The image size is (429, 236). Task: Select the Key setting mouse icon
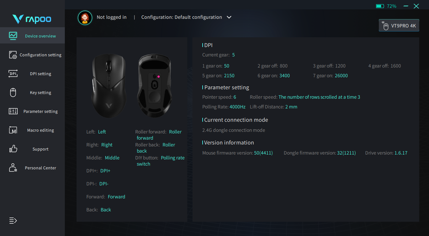click(13, 93)
